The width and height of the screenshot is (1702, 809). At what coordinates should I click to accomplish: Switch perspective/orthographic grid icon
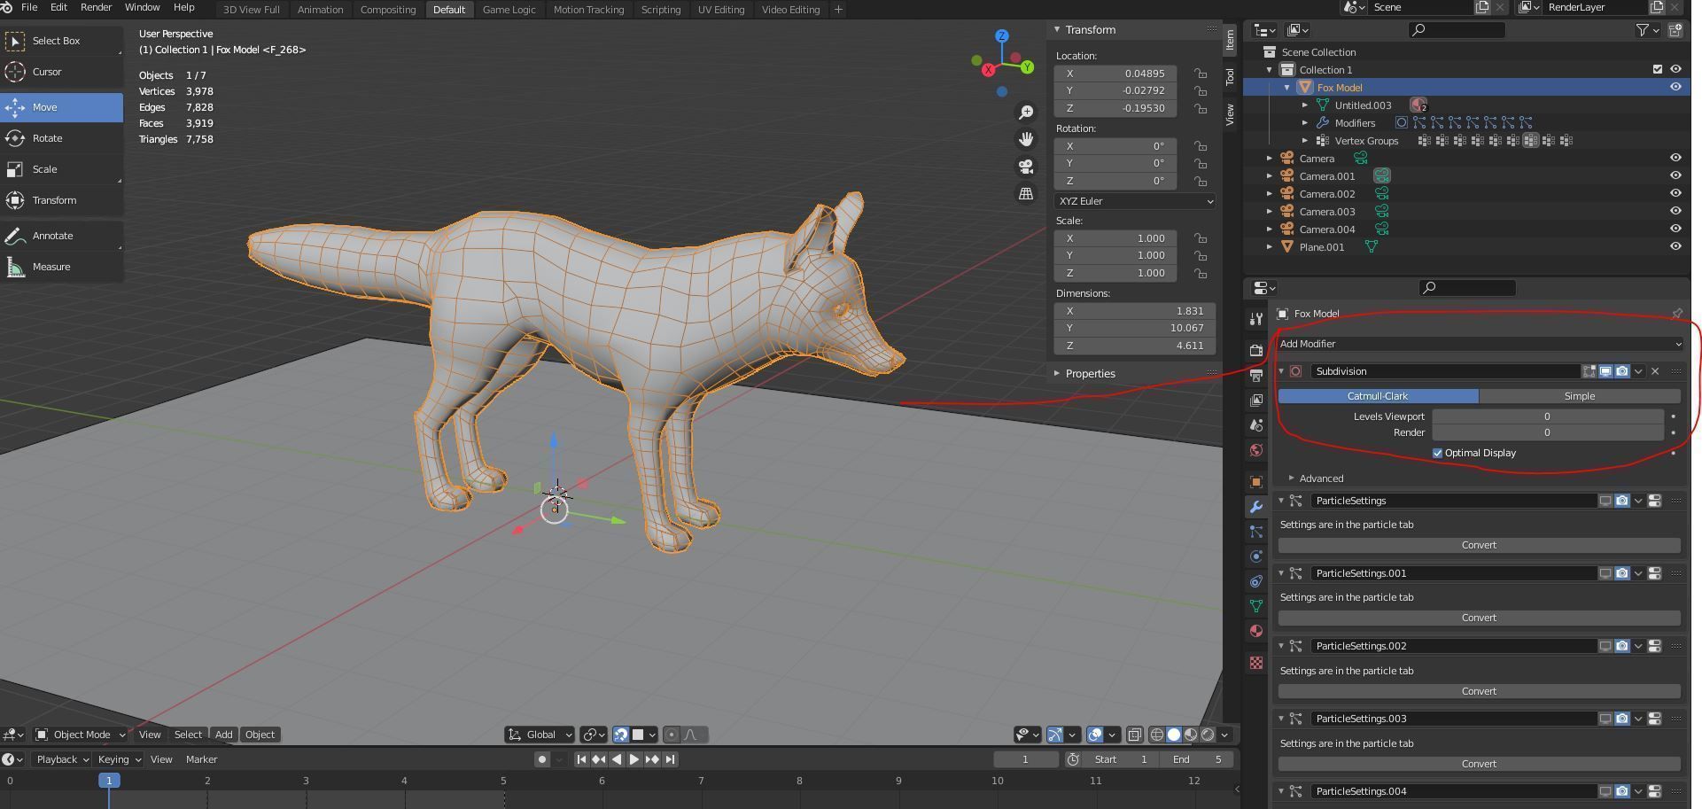1026,193
